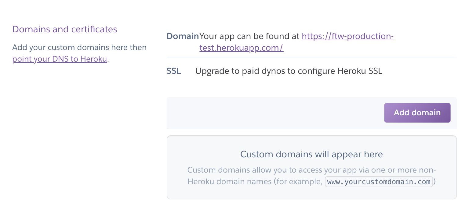Select the Add your custom domains instruction text
The height and width of the screenshot is (218, 469).
coord(79,47)
